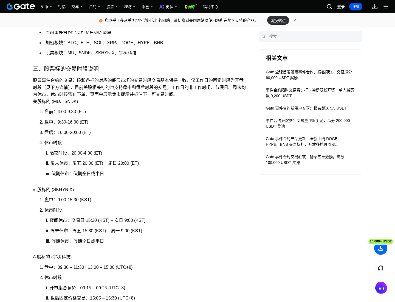Click line 夜间休市 交易日 15:30 (KST)
Screen dimensions: 395x302
pos(97,220)
